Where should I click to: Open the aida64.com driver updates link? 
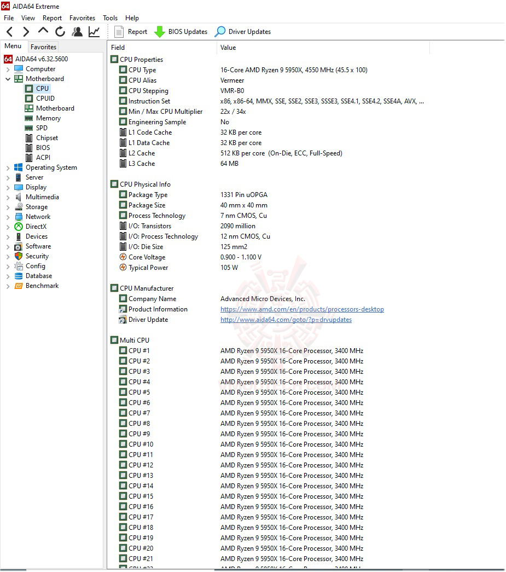click(286, 320)
